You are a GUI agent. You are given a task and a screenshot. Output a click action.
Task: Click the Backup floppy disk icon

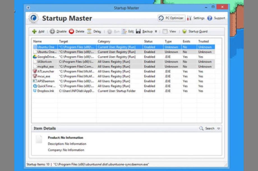[138, 32]
